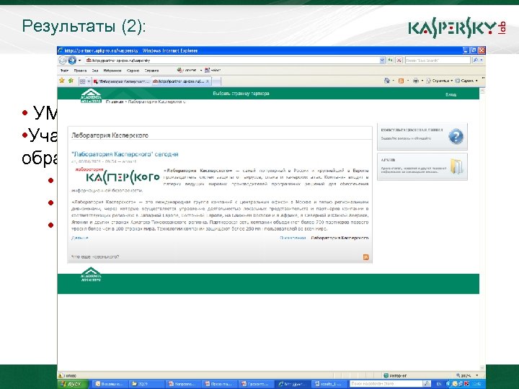
Task: Click the green Refresh page icon
Action: 391,61
